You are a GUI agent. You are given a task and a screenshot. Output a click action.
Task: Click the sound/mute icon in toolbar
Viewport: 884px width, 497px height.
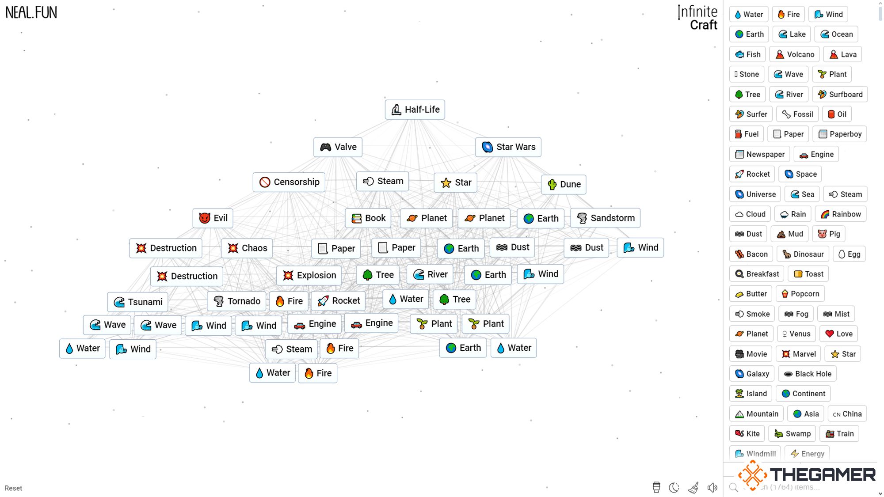point(713,487)
